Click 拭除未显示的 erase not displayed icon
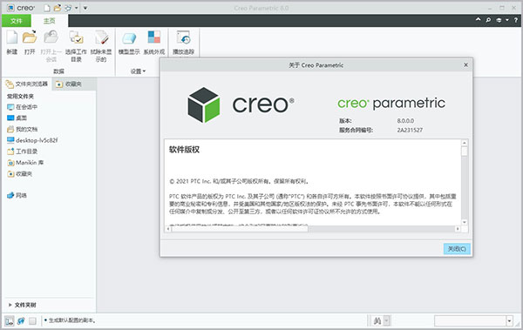523x330 pixels. (x=101, y=37)
